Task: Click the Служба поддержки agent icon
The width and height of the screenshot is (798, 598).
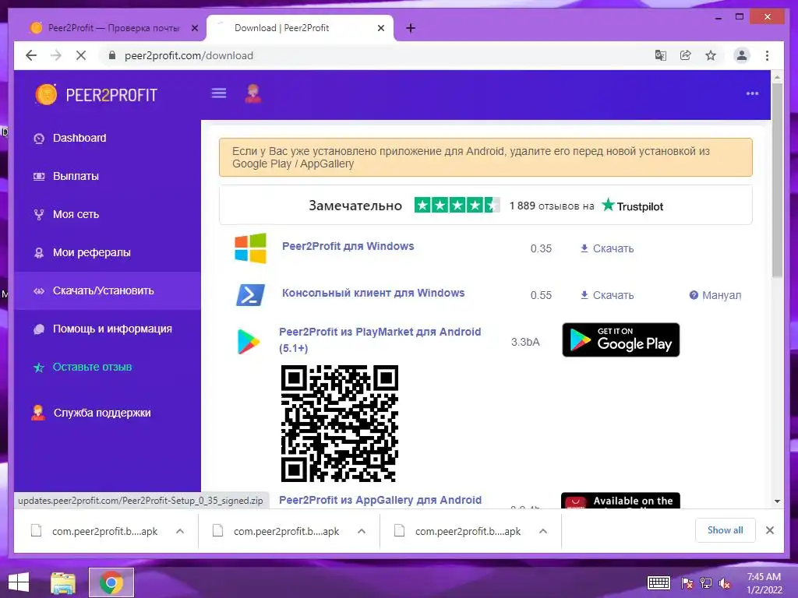Action: click(38, 413)
